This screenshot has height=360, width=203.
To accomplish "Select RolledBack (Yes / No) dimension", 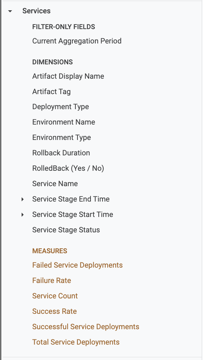I will pos(68,168).
